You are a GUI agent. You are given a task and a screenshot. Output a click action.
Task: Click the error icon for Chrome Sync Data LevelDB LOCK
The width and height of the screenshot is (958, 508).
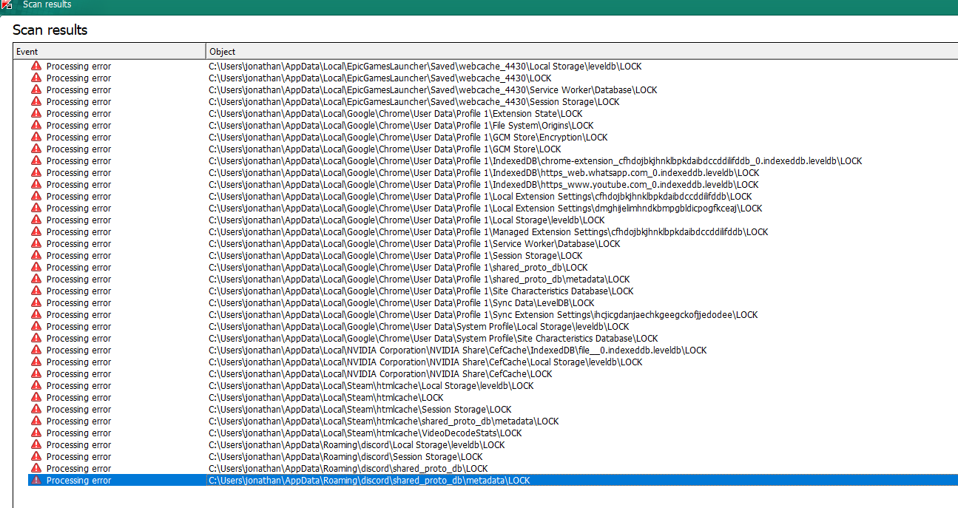pyautogui.click(x=36, y=302)
